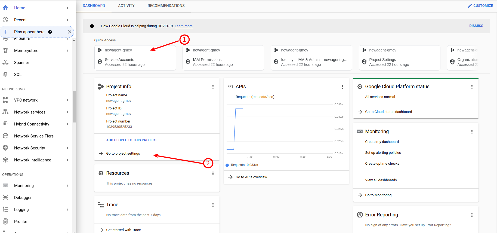The image size is (497, 233).
Task: Click View all dashboards link
Action: pyautogui.click(x=381, y=180)
